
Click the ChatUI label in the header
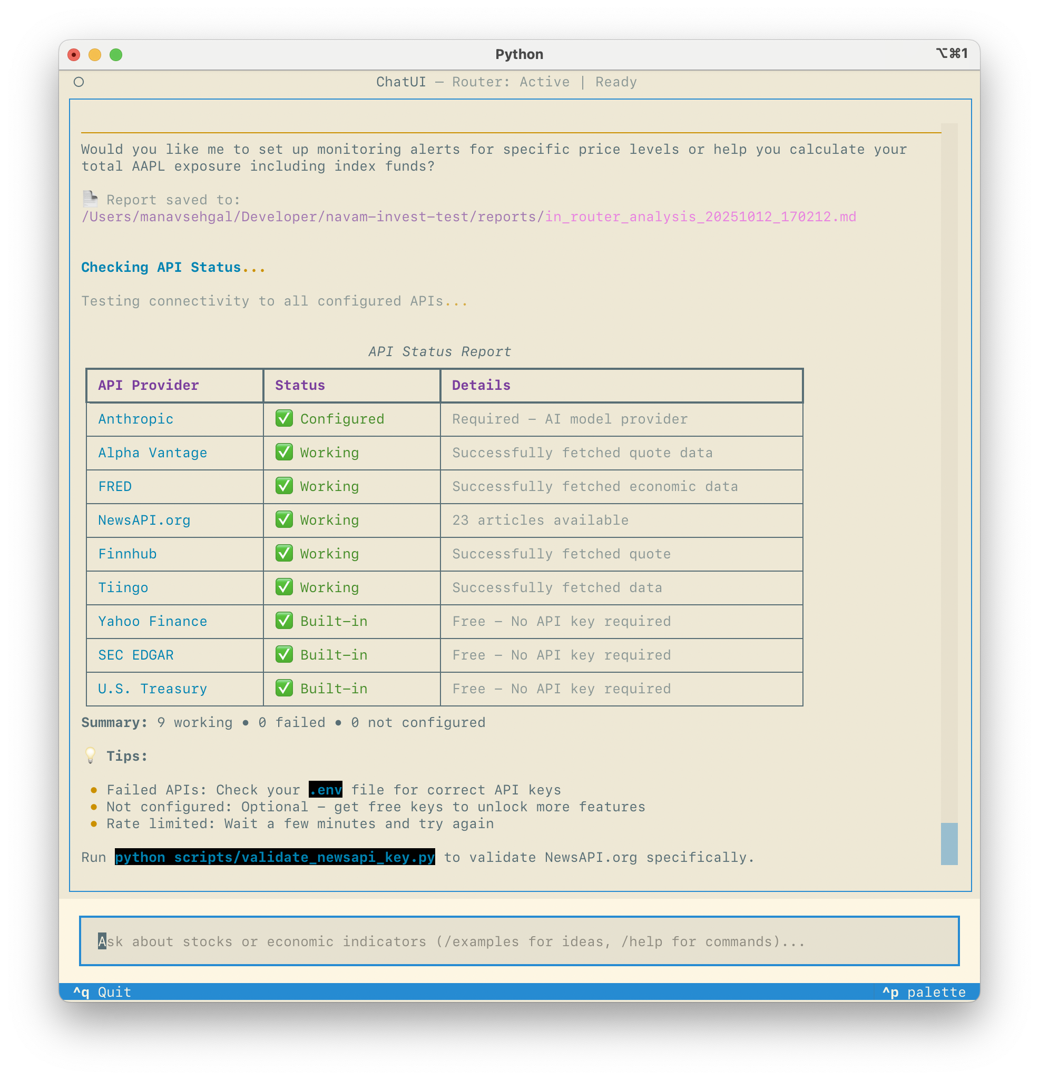pos(401,82)
